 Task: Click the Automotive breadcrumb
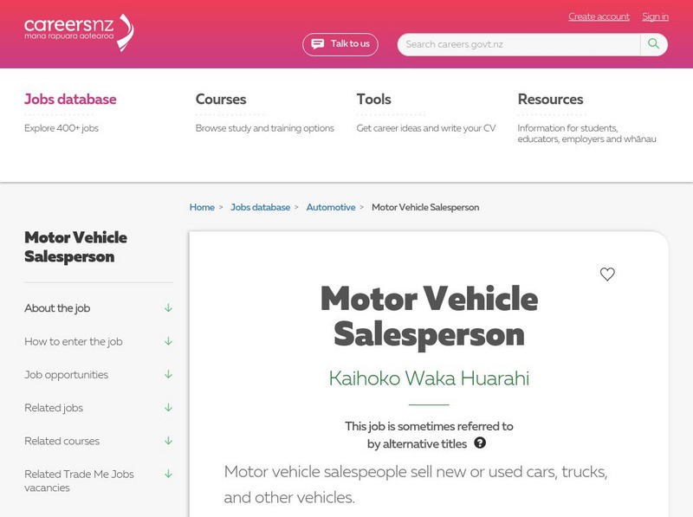click(333, 207)
